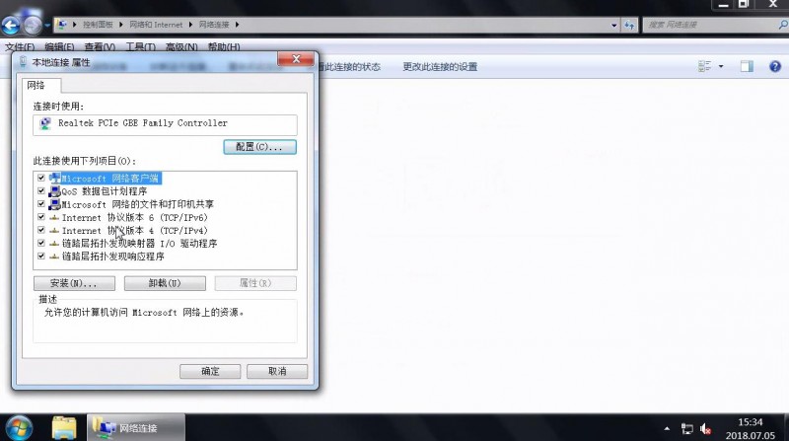Expand the arrow after 网络和 Internet breadcrumb
Screen dimensions: 789x441
click(190, 24)
